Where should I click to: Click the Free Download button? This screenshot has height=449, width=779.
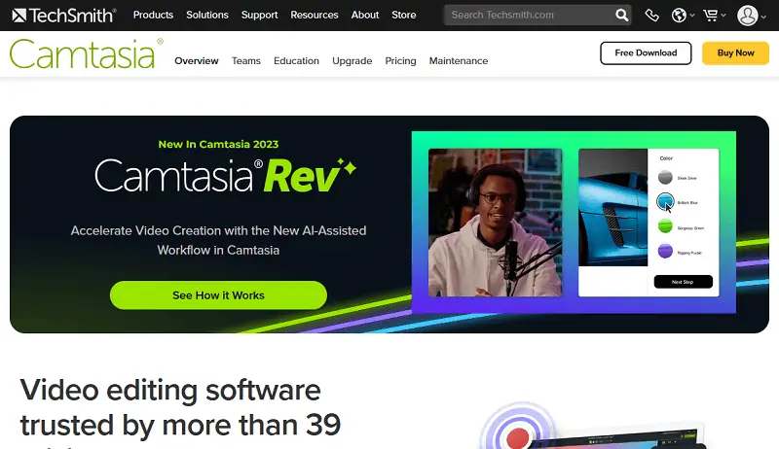(646, 53)
